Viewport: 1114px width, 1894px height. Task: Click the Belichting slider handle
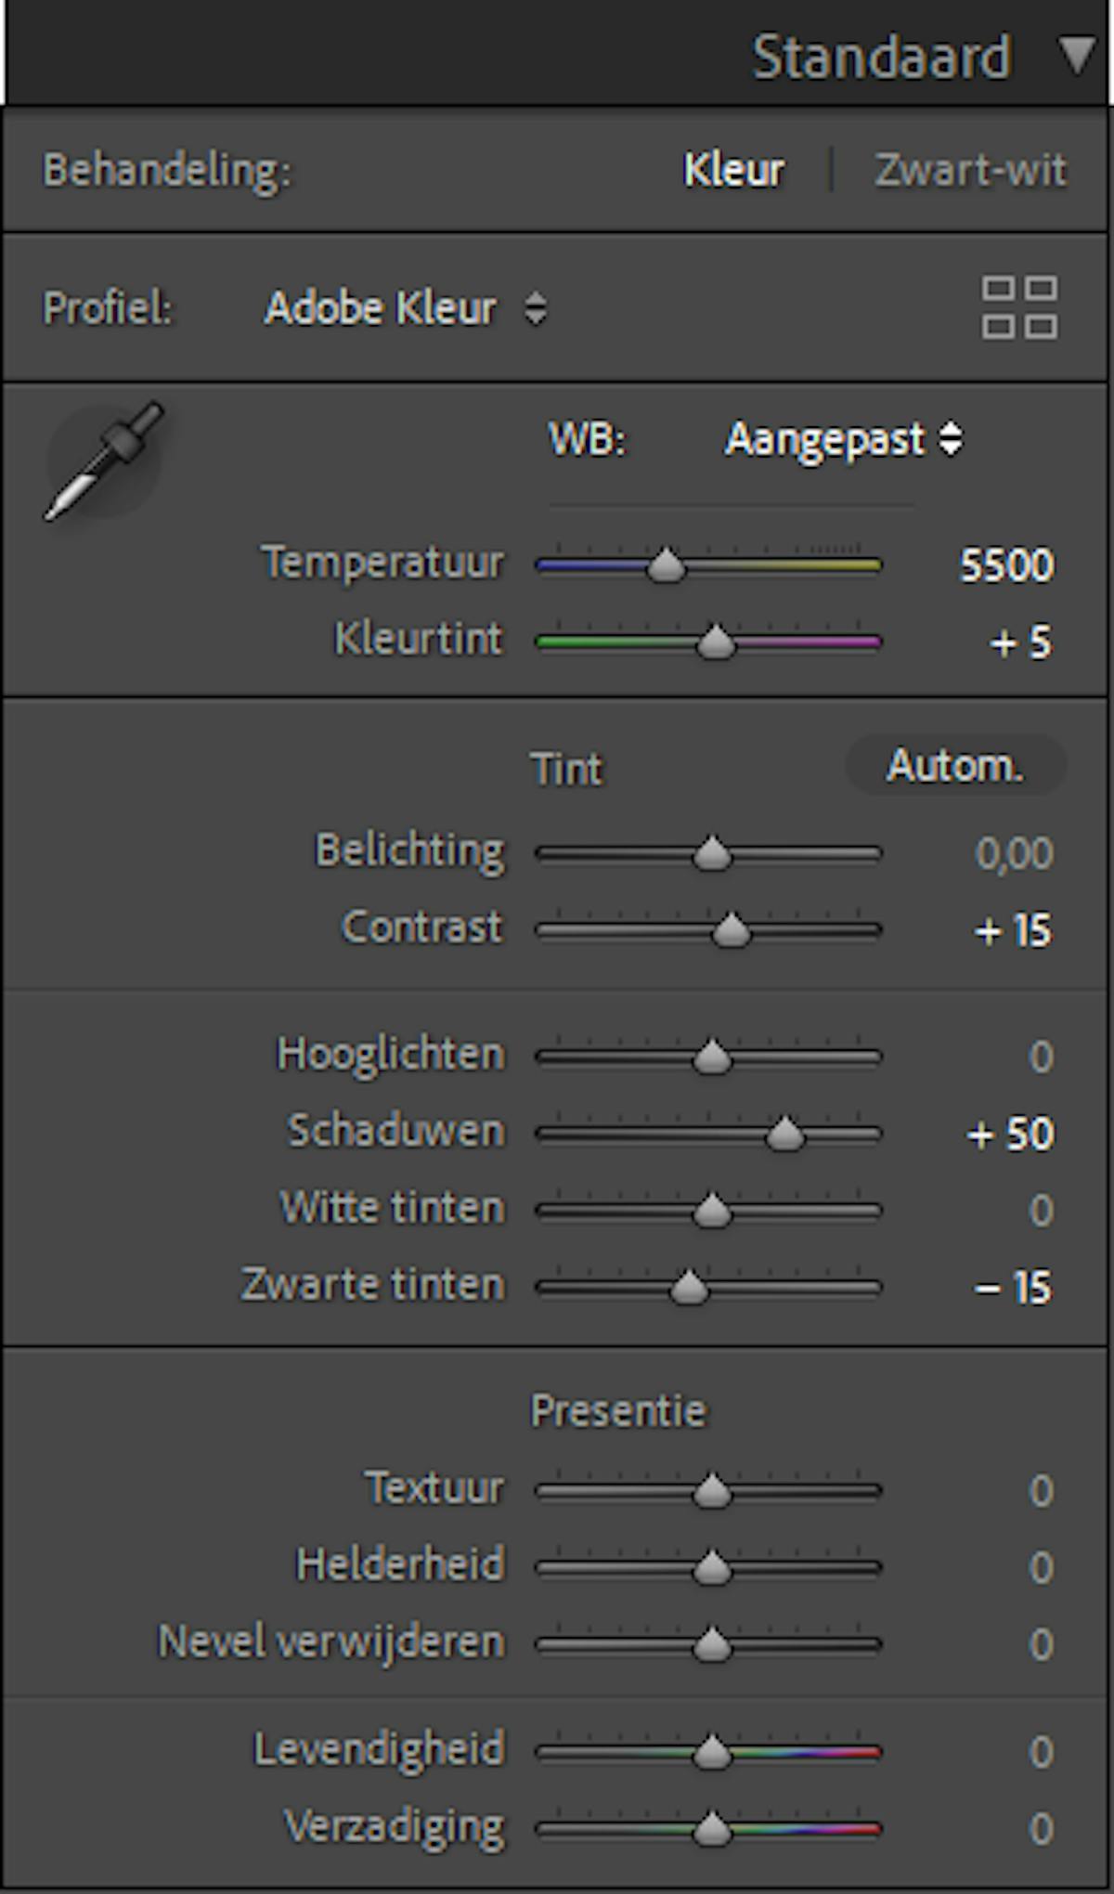712,853
